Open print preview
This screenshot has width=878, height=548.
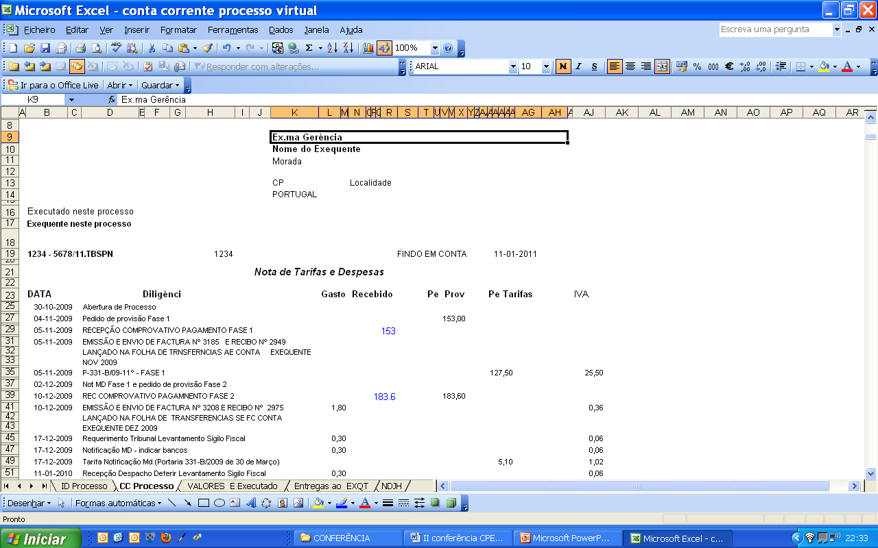coord(97,48)
